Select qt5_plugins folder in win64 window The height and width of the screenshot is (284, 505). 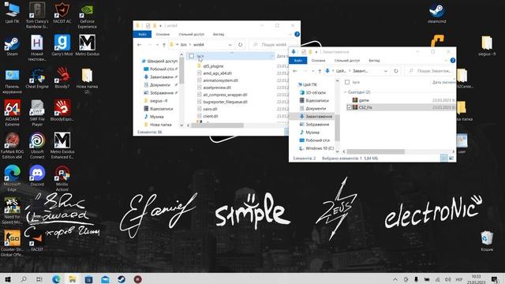point(213,66)
